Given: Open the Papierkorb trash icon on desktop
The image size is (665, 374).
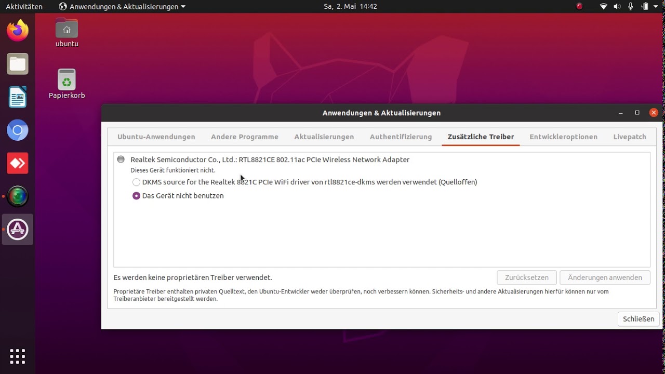Looking at the screenshot, I should [x=67, y=84].
